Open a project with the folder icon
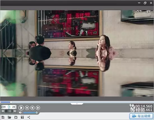This screenshot has height=120, width=154. click(x=10, y=117)
